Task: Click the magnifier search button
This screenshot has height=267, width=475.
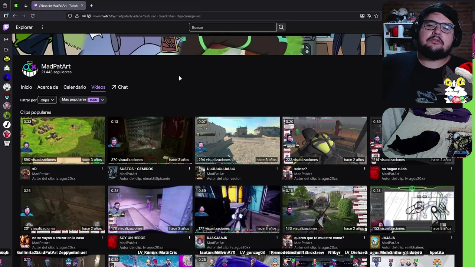Action: coord(281,27)
